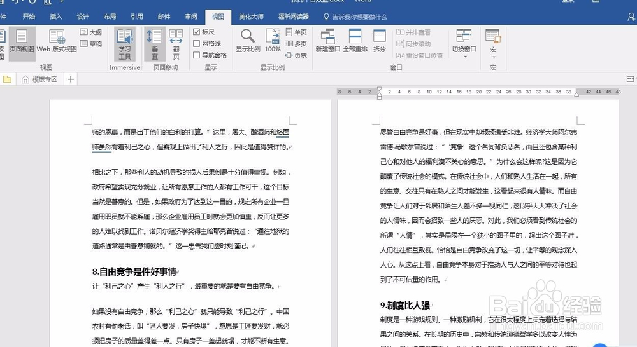Click the left indent marker on ruler
This screenshot has height=347, width=637.
point(380,97)
